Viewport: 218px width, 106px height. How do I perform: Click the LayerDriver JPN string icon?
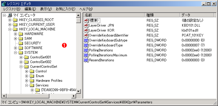86,25
